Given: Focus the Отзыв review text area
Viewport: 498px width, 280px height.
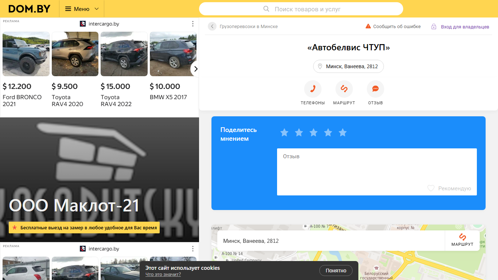Looking at the screenshot, I should 377,172.
